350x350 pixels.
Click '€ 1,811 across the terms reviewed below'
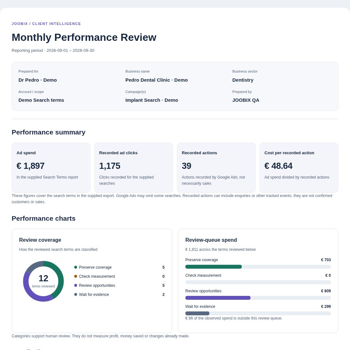(221, 250)
